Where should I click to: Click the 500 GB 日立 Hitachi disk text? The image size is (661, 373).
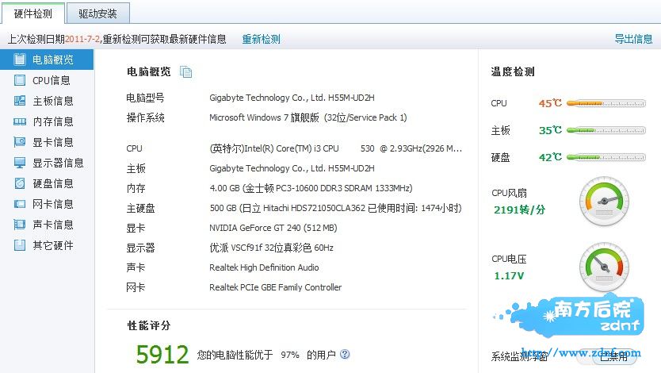tap(335, 208)
